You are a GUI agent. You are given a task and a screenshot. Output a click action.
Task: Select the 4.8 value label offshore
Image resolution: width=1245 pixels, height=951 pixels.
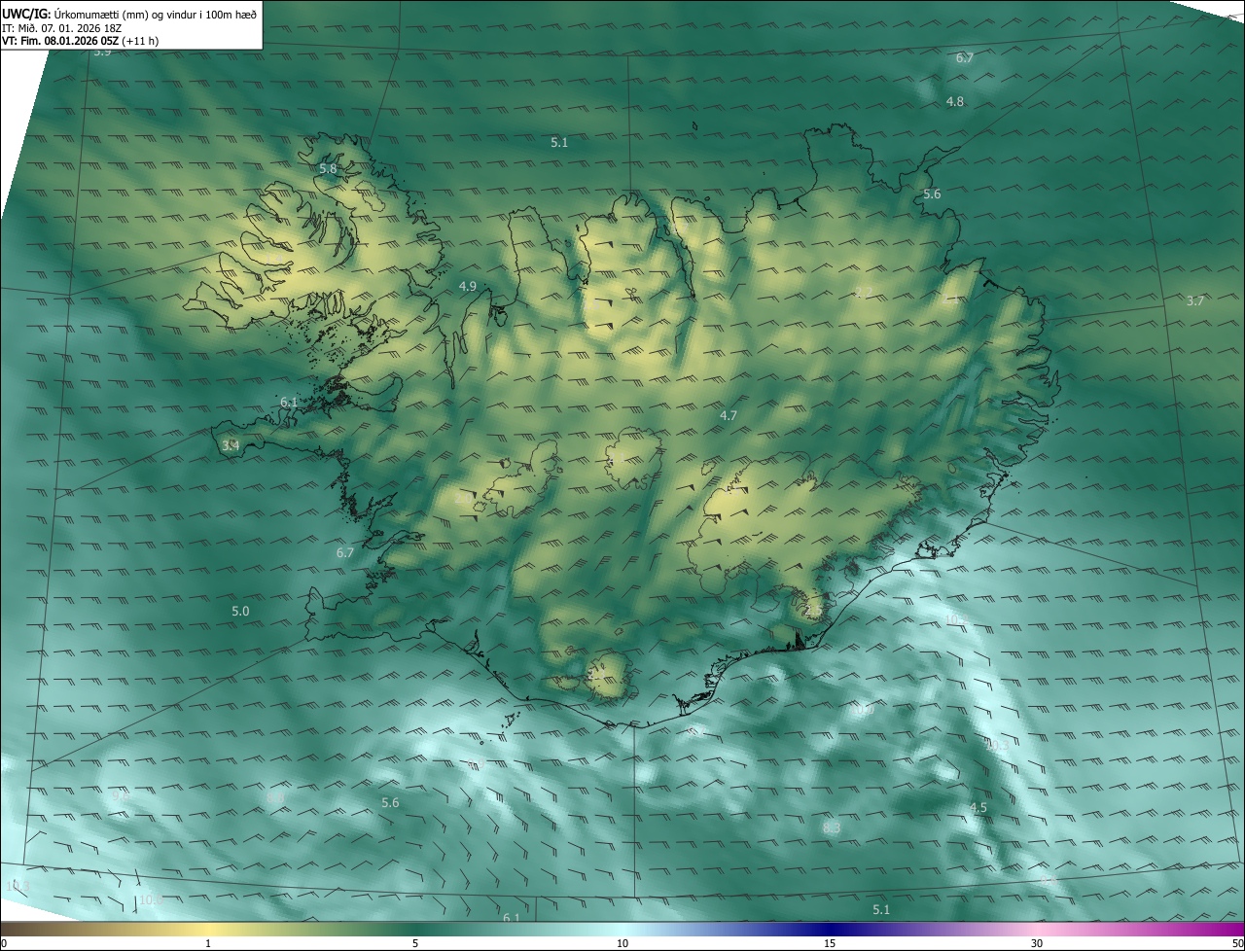pyautogui.click(x=955, y=102)
